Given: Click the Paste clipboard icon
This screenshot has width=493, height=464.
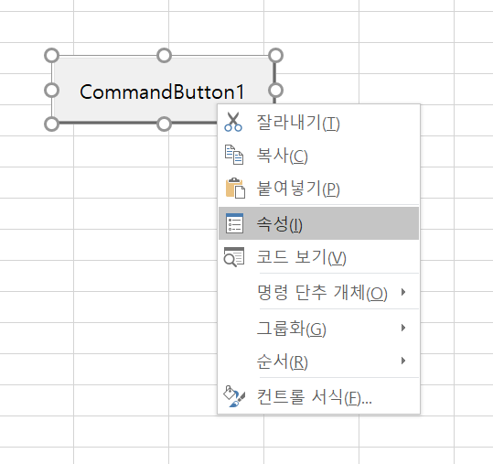Looking at the screenshot, I should click(x=235, y=188).
